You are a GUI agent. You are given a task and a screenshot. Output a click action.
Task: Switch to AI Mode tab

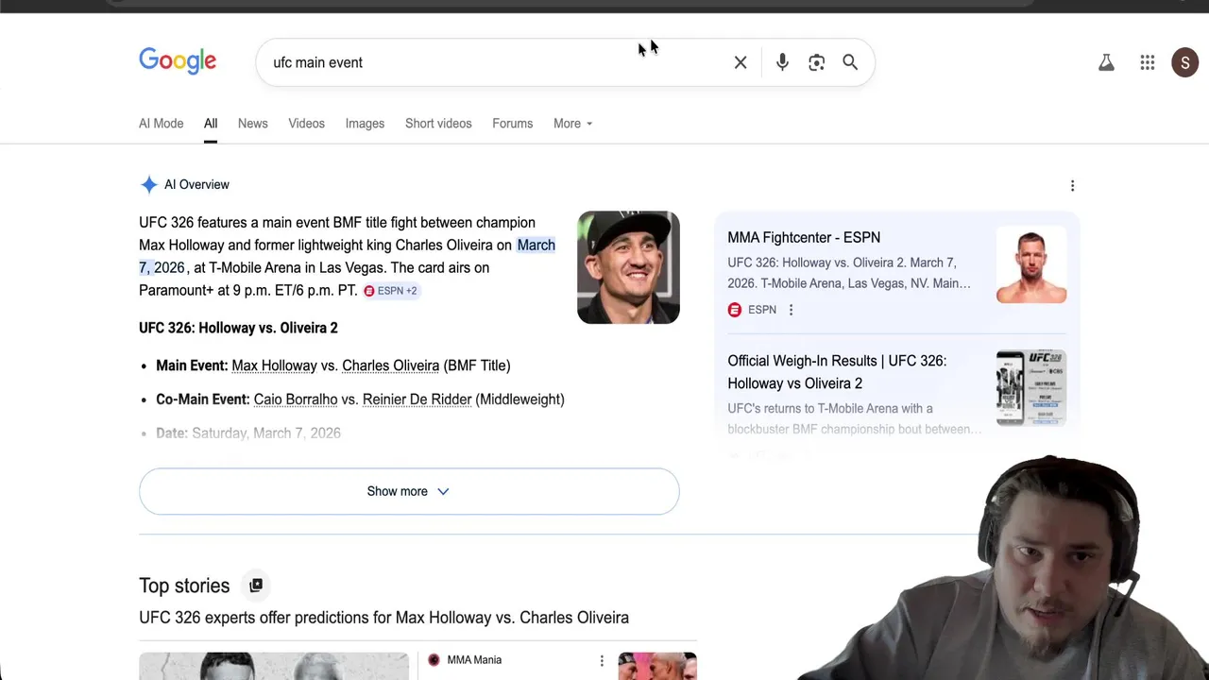pos(162,124)
